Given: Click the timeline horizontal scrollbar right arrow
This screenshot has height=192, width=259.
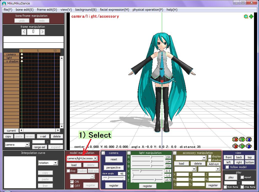Looking at the screenshot, I should [x=58, y=130].
